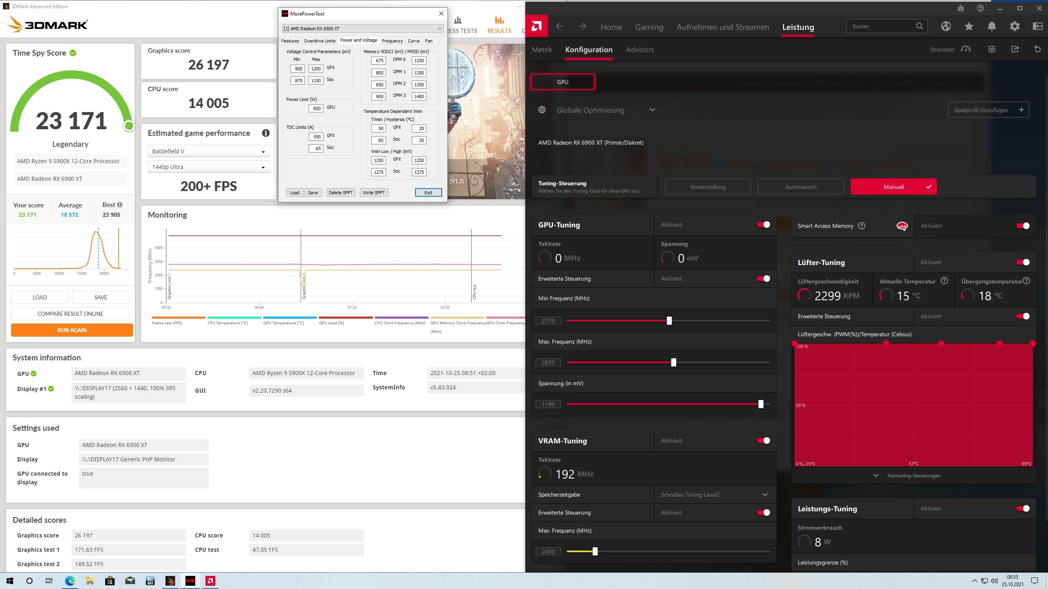The height and width of the screenshot is (589, 1048).
Task: Click Write SPPT in MorePowerTool
Action: point(373,193)
